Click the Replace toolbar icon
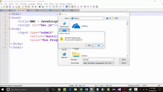The height and width of the screenshot is (92, 163). 43,7
